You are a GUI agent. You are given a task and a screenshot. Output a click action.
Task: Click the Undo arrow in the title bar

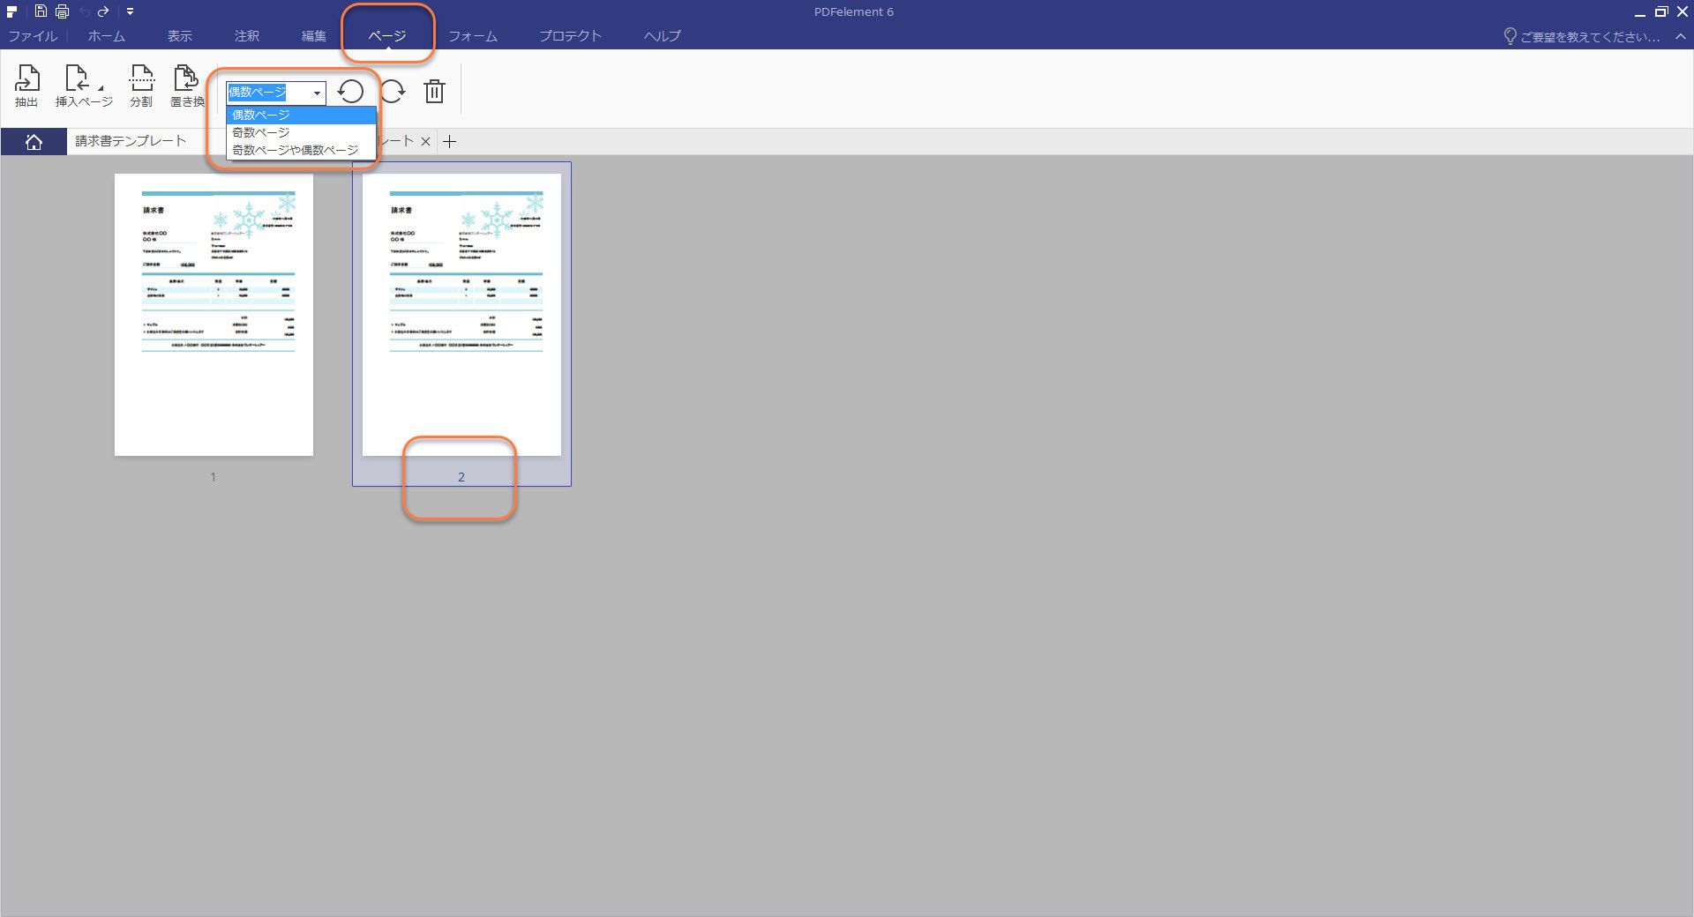[85, 11]
